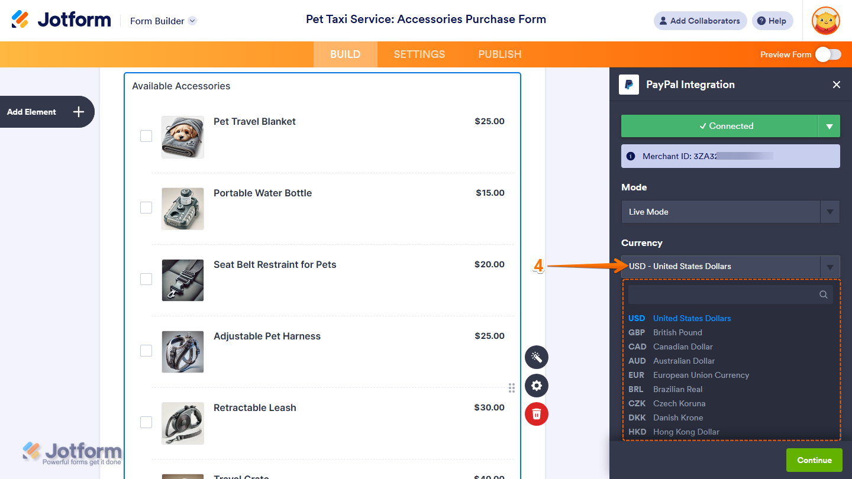Viewport: 852px width, 479px height.
Task: Click the green Continue button
Action: (x=814, y=460)
